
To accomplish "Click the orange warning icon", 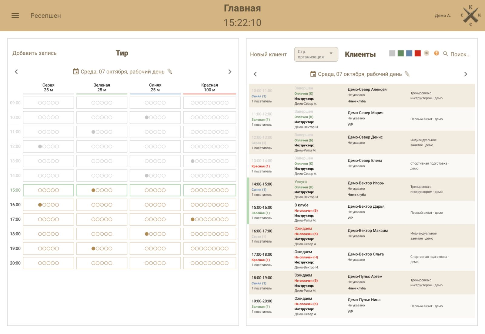I will tap(436, 53).
